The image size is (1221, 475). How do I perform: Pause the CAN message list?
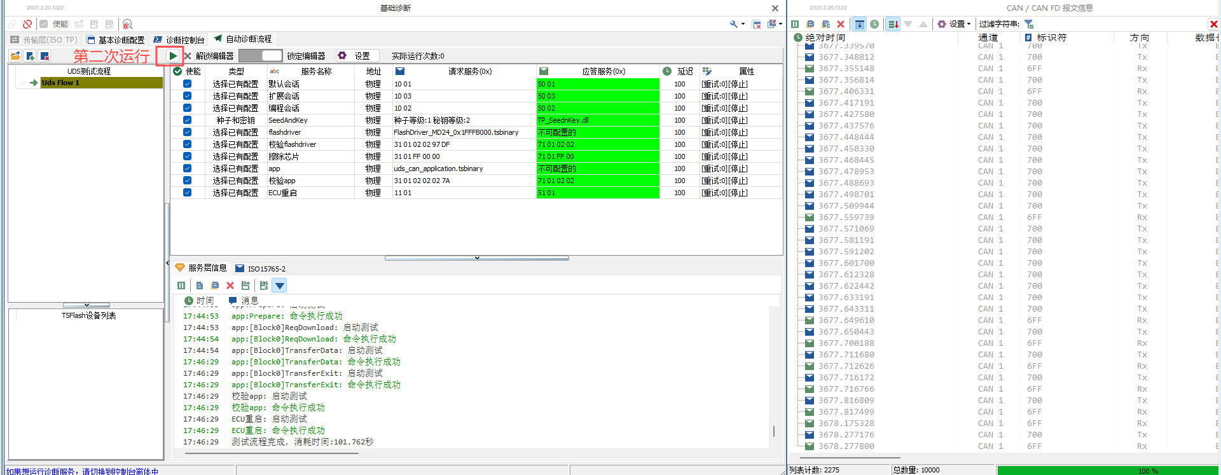pyautogui.click(x=795, y=24)
